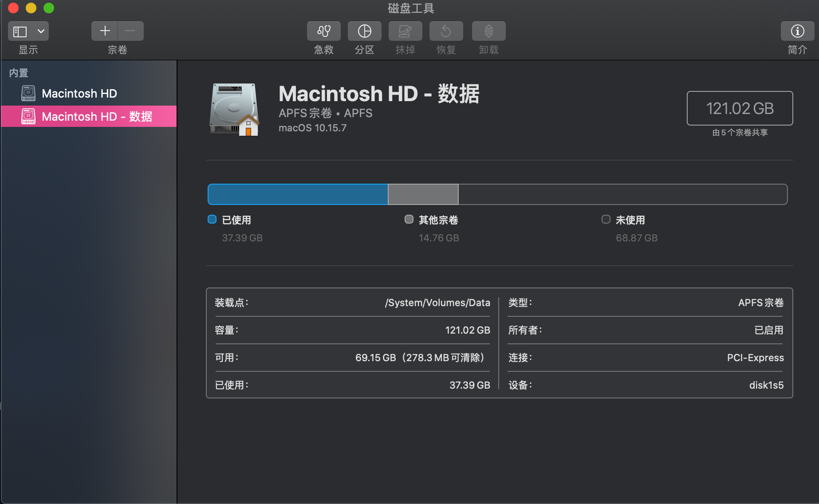This screenshot has height=504, width=819.
Task: Click the macOS 10.15.7 version text
Action: (312, 128)
